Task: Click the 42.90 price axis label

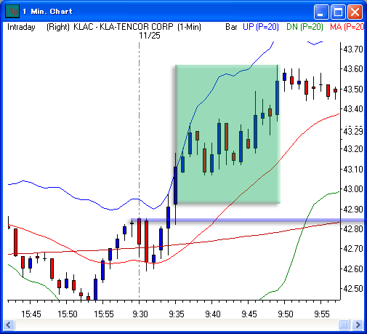Action: [x=353, y=209]
